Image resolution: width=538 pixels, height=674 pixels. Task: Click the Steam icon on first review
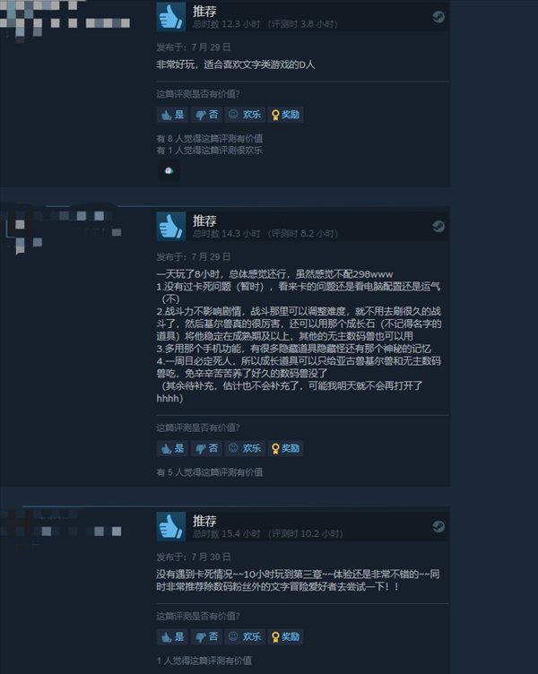pos(438,17)
